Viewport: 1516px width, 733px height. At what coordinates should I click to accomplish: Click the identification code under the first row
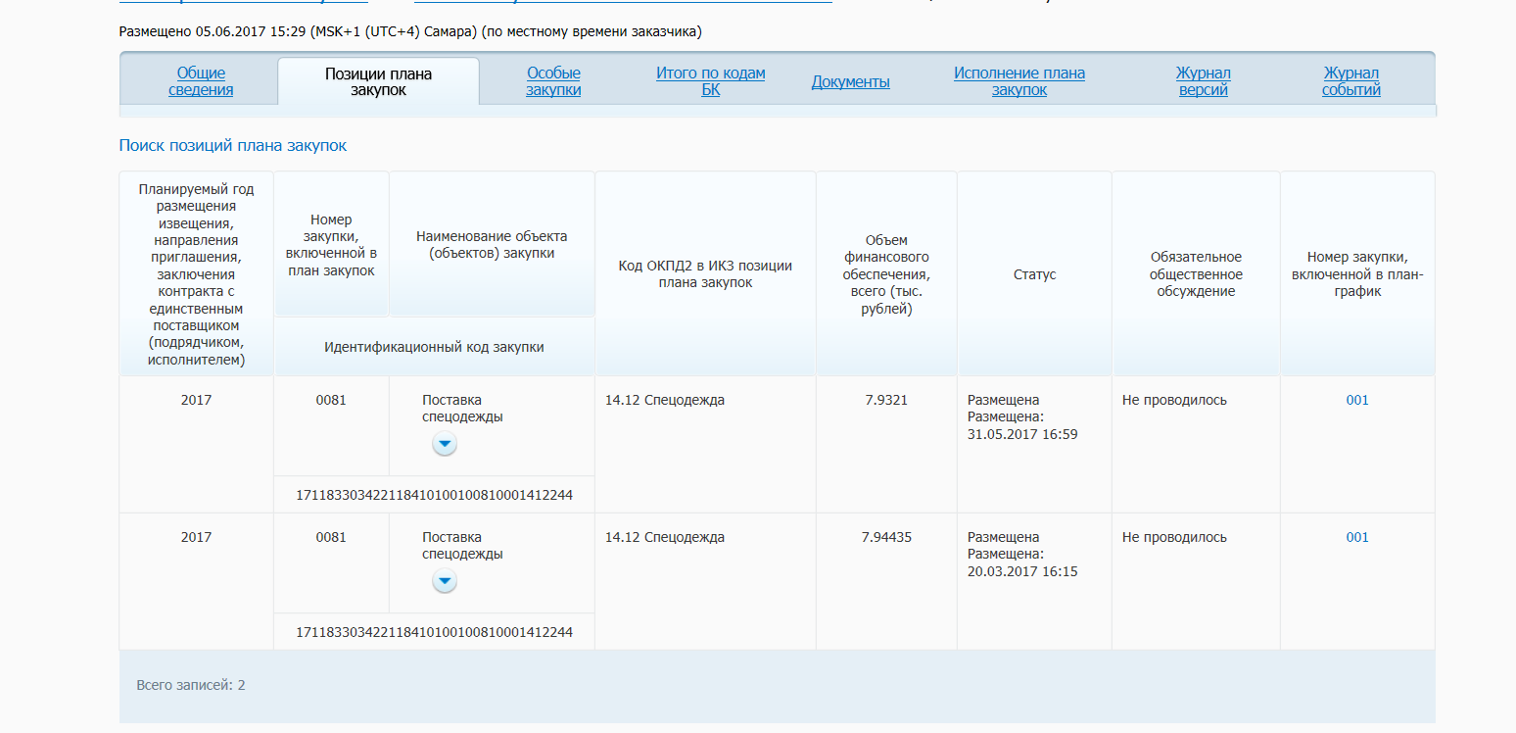point(434,495)
